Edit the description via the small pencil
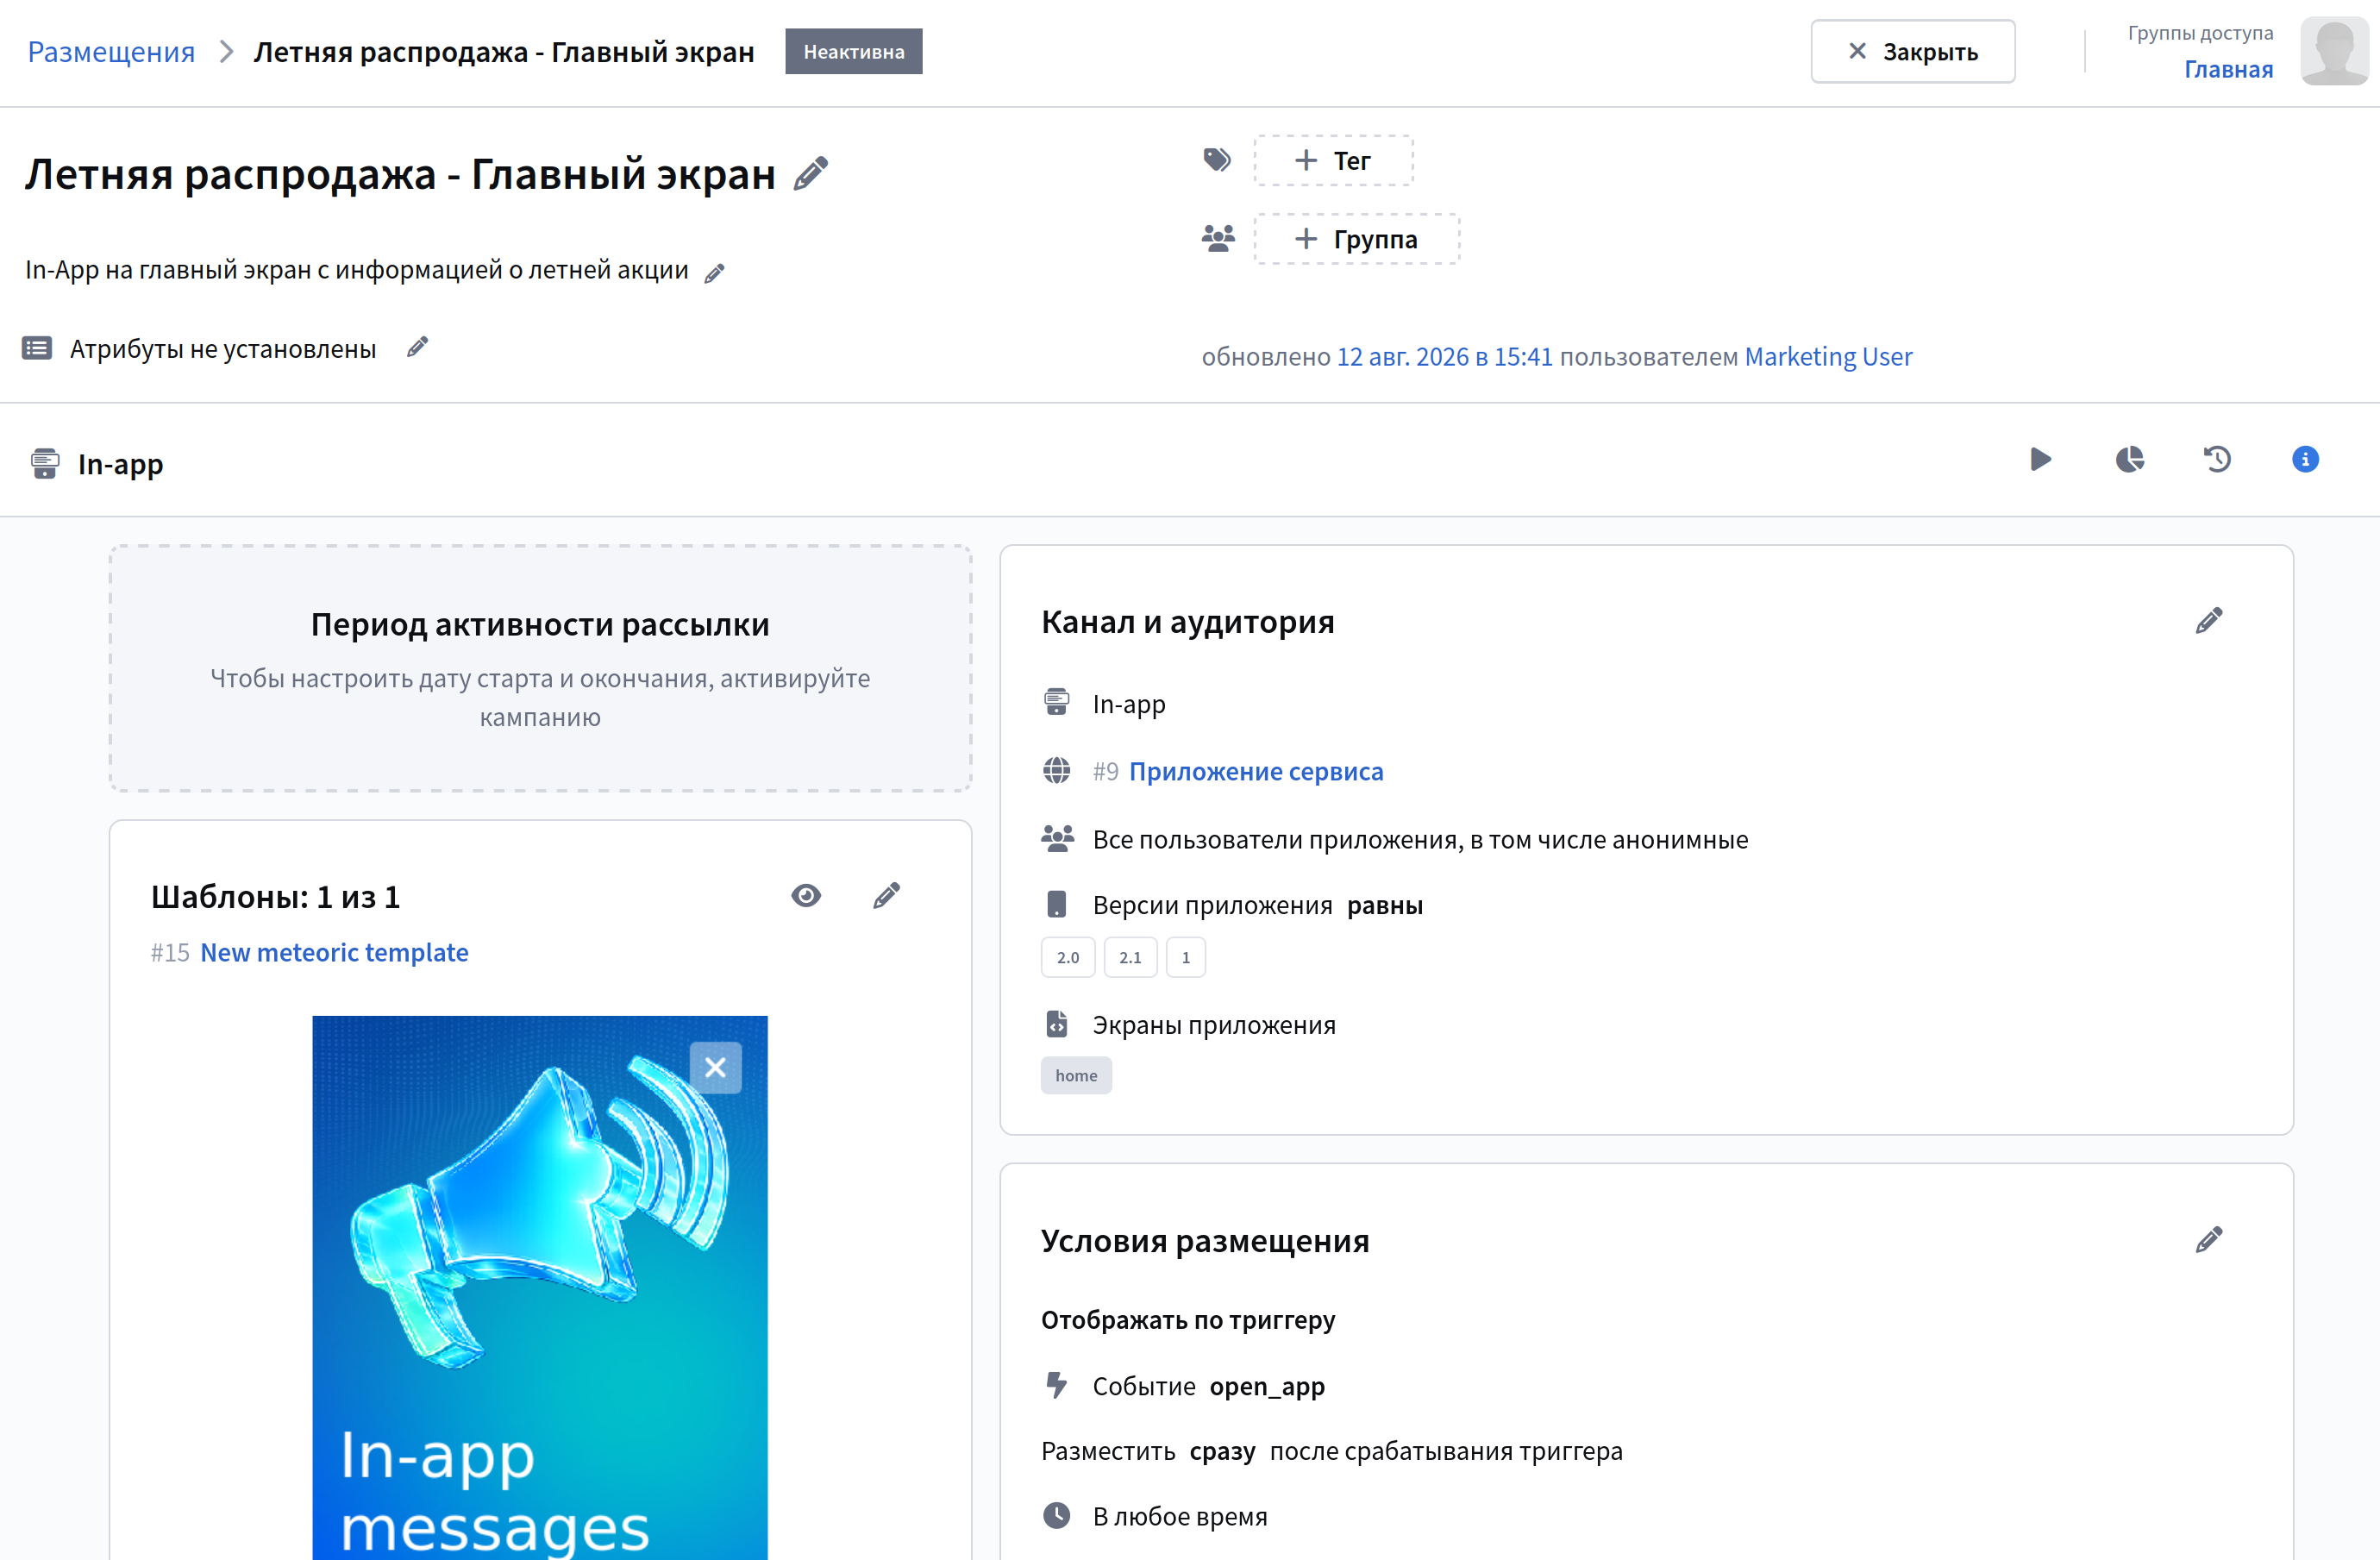Image resolution: width=2380 pixels, height=1560 pixels. (714, 273)
